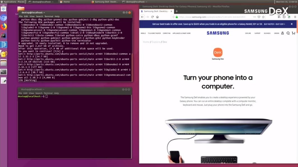The width and height of the screenshot is (298, 167).
Task: Open File menu in lower terminal
Action: click(x=20, y=93)
